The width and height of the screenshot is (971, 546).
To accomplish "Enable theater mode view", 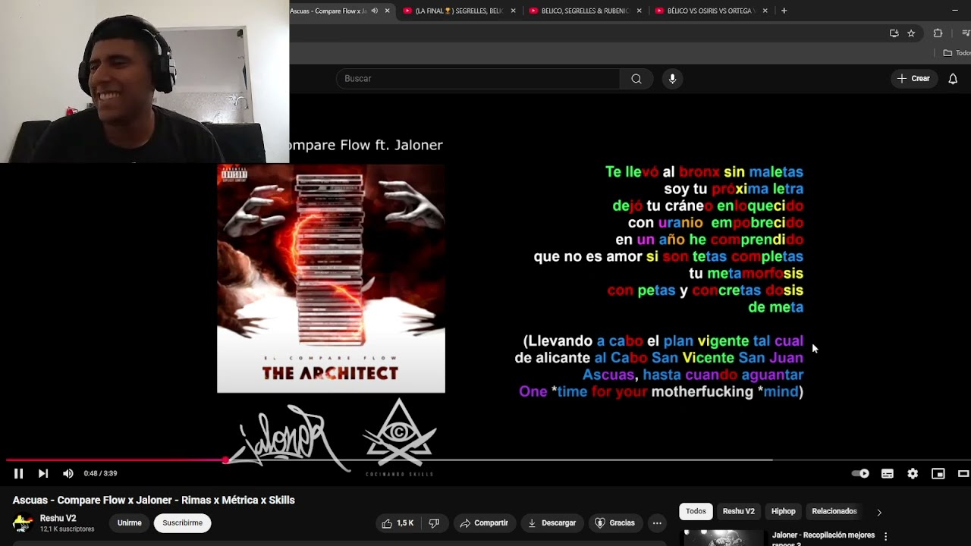I will point(963,473).
